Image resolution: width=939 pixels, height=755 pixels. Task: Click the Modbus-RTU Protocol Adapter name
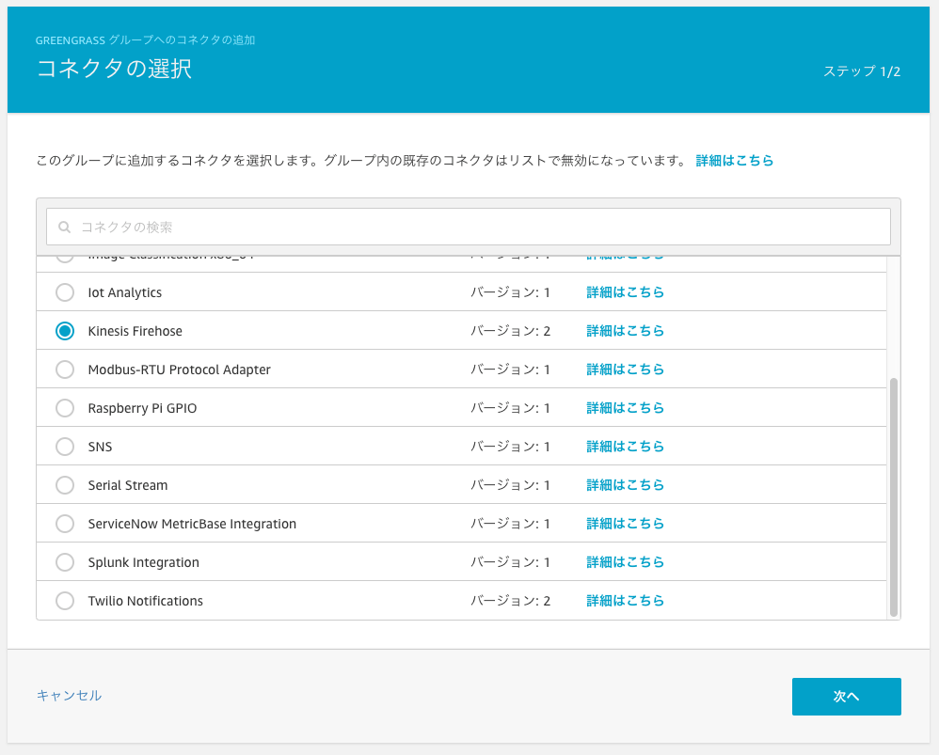[179, 370]
